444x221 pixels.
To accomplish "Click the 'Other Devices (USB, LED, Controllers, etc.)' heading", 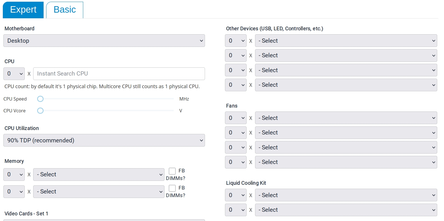I will [x=275, y=29].
